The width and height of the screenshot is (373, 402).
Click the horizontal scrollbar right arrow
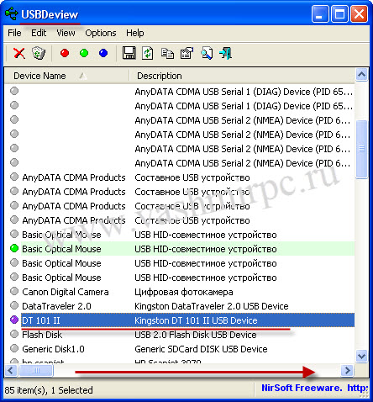click(x=347, y=371)
